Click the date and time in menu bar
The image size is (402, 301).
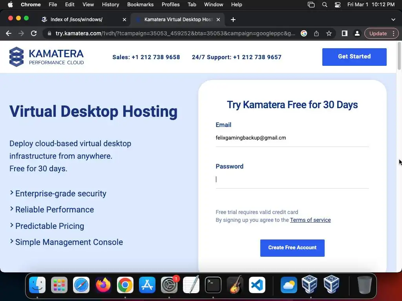371,5
